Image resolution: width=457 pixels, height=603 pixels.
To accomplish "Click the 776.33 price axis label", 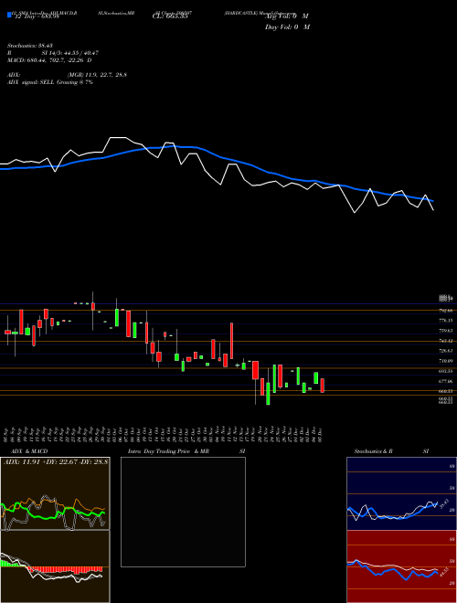I will (x=447, y=321).
